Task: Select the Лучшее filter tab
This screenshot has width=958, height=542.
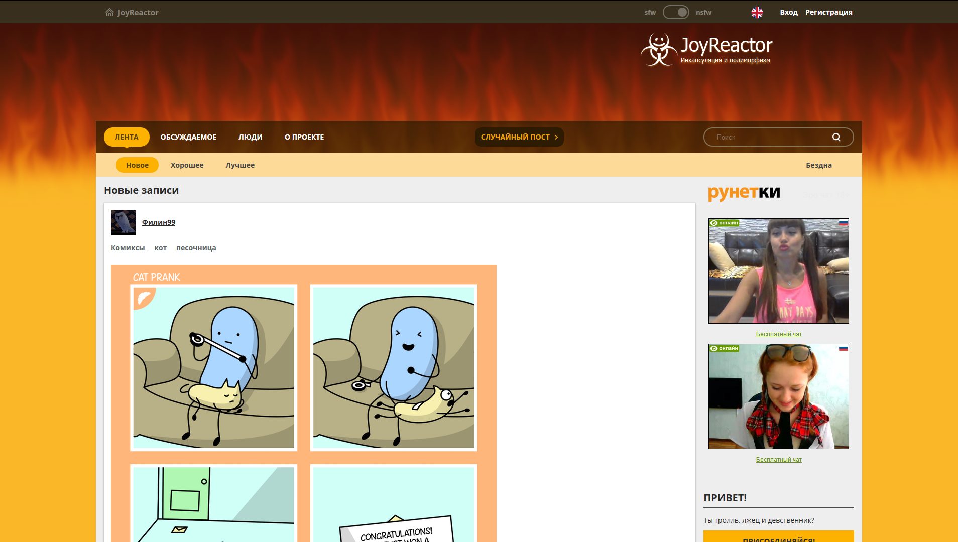Action: 240,165
